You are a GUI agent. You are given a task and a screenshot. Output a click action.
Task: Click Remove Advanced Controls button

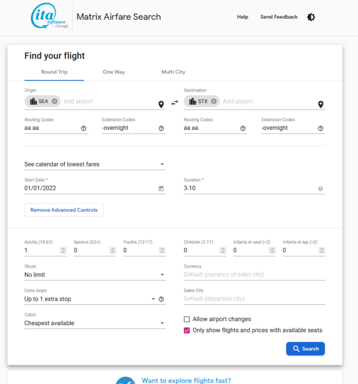click(64, 210)
